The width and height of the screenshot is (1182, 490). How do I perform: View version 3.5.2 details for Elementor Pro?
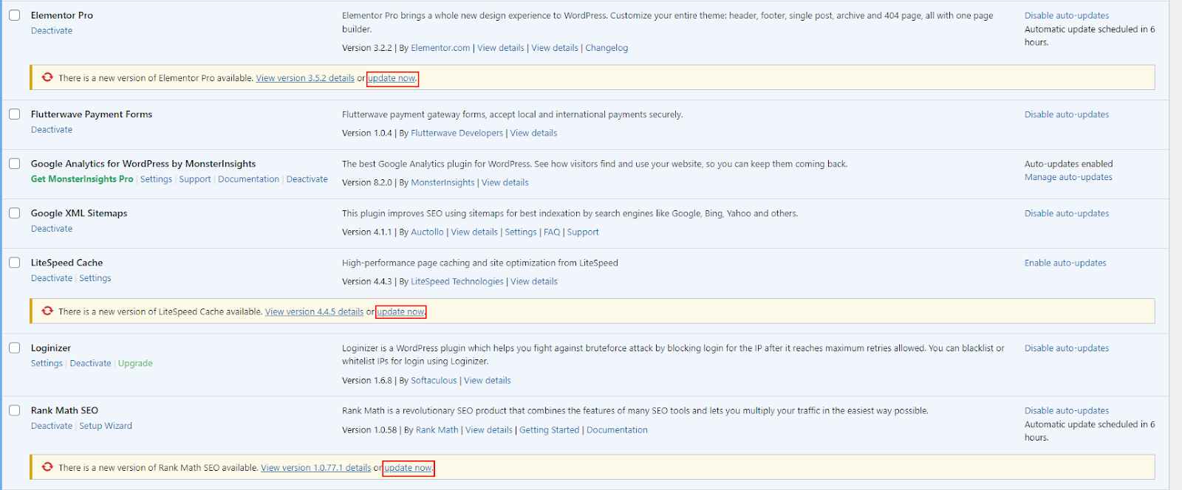tap(305, 78)
